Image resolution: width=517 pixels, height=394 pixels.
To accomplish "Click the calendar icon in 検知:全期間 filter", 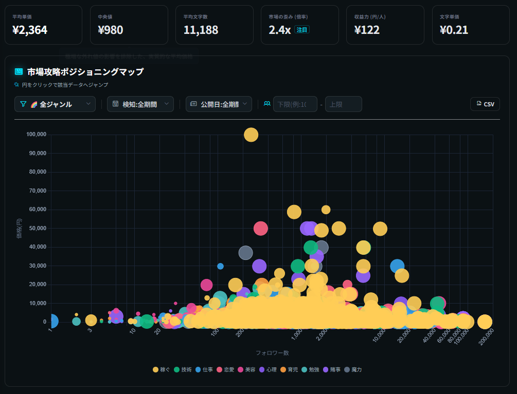I will coord(115,104).
